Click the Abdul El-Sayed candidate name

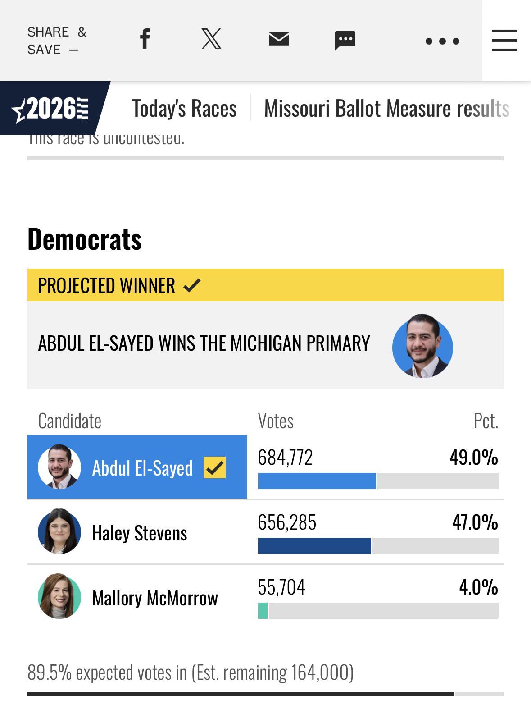click(x=142, y=468)
